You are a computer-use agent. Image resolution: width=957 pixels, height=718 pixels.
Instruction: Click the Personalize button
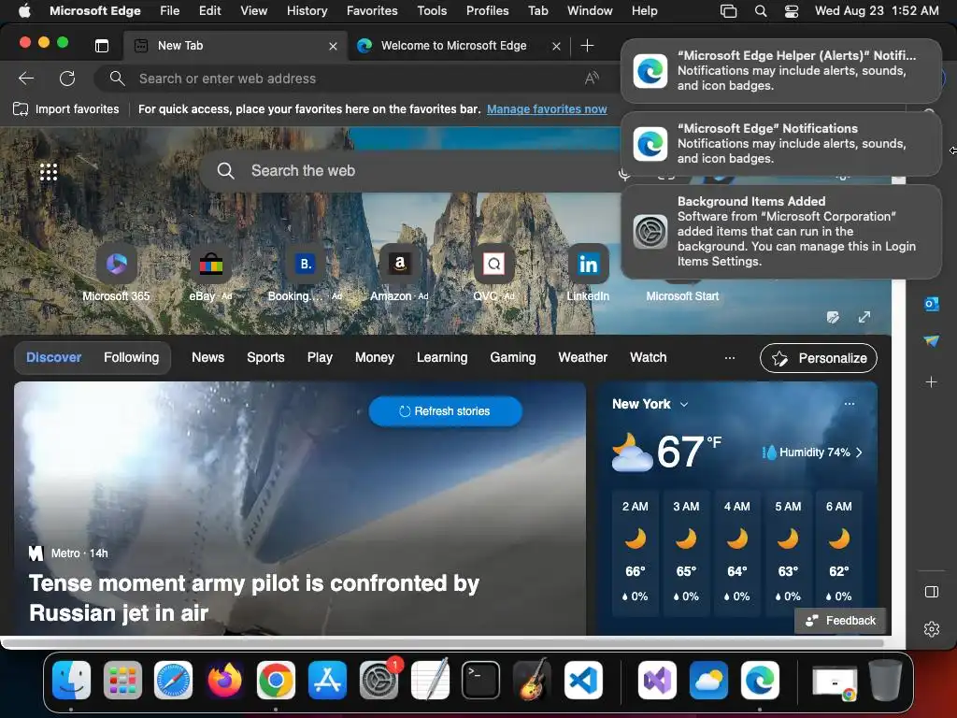pyautogui.click(x=819, y=358)
